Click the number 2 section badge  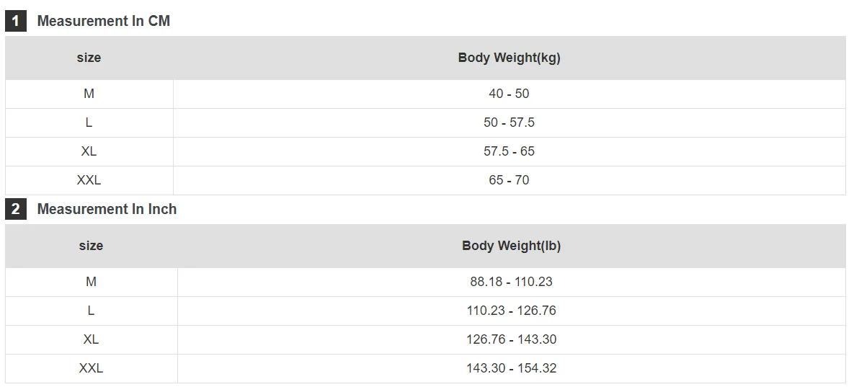[15, 210]
